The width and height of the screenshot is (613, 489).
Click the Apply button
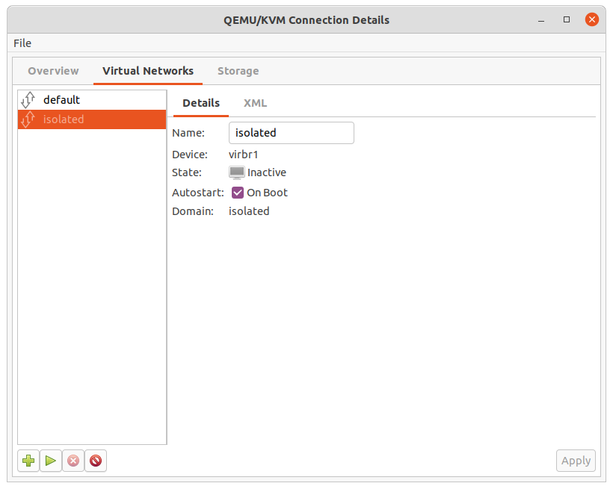[x=576, y=461]
